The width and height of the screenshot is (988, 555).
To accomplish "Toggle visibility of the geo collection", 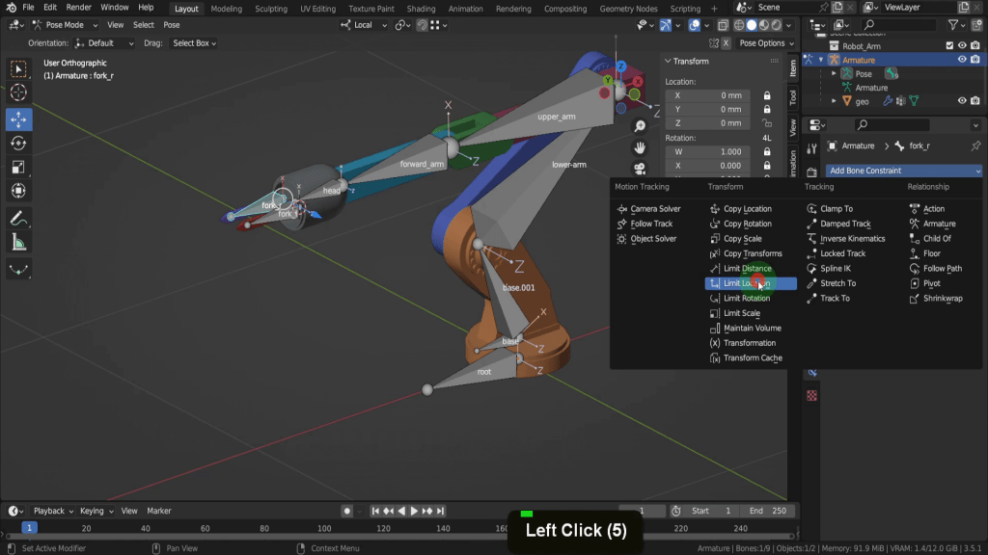I will (962, 100).
